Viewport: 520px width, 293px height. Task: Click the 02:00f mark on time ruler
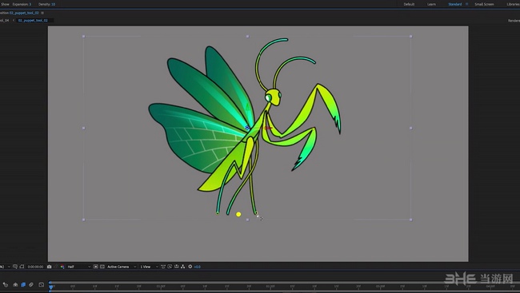[x=270, y=286]
